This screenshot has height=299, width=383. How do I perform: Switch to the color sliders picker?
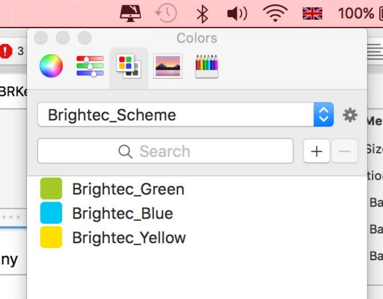tap(90, 66)
